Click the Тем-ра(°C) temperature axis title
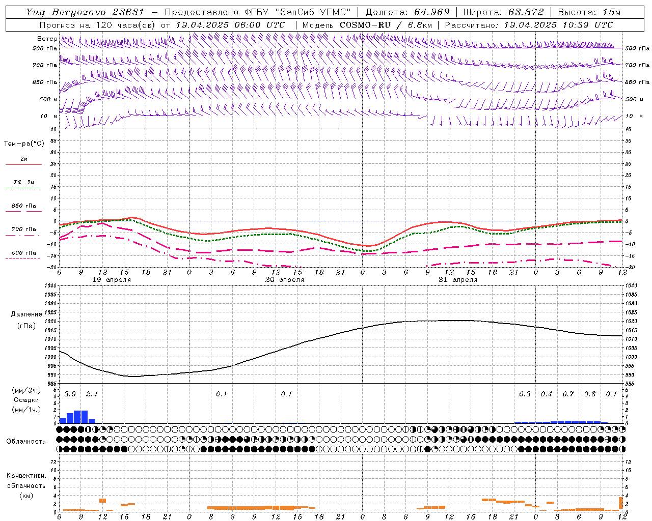This screenshot has height=521, width=652. 24,144
